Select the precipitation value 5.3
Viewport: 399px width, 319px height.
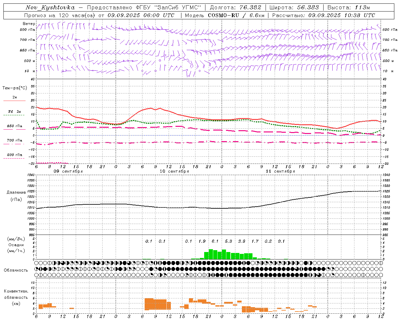point(228,241)
